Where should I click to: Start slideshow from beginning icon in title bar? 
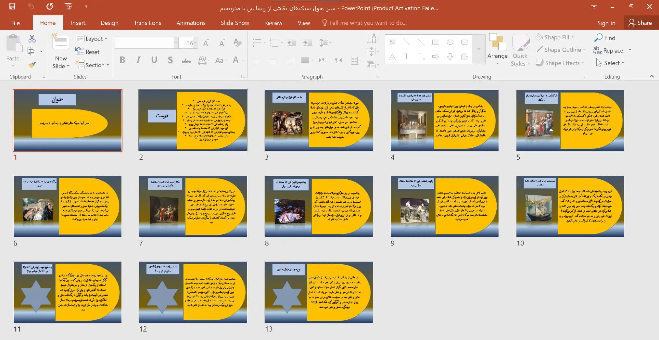[x=69, y=6]
